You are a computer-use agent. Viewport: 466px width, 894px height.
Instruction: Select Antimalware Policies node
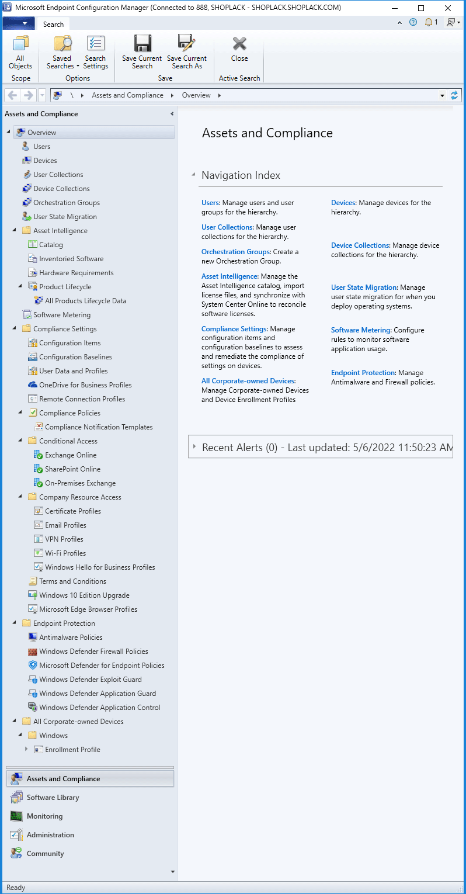71,637
